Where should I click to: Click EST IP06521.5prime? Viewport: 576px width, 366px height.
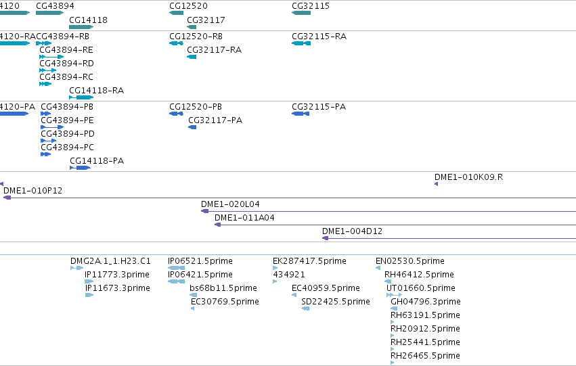click(x=177, y=269)
